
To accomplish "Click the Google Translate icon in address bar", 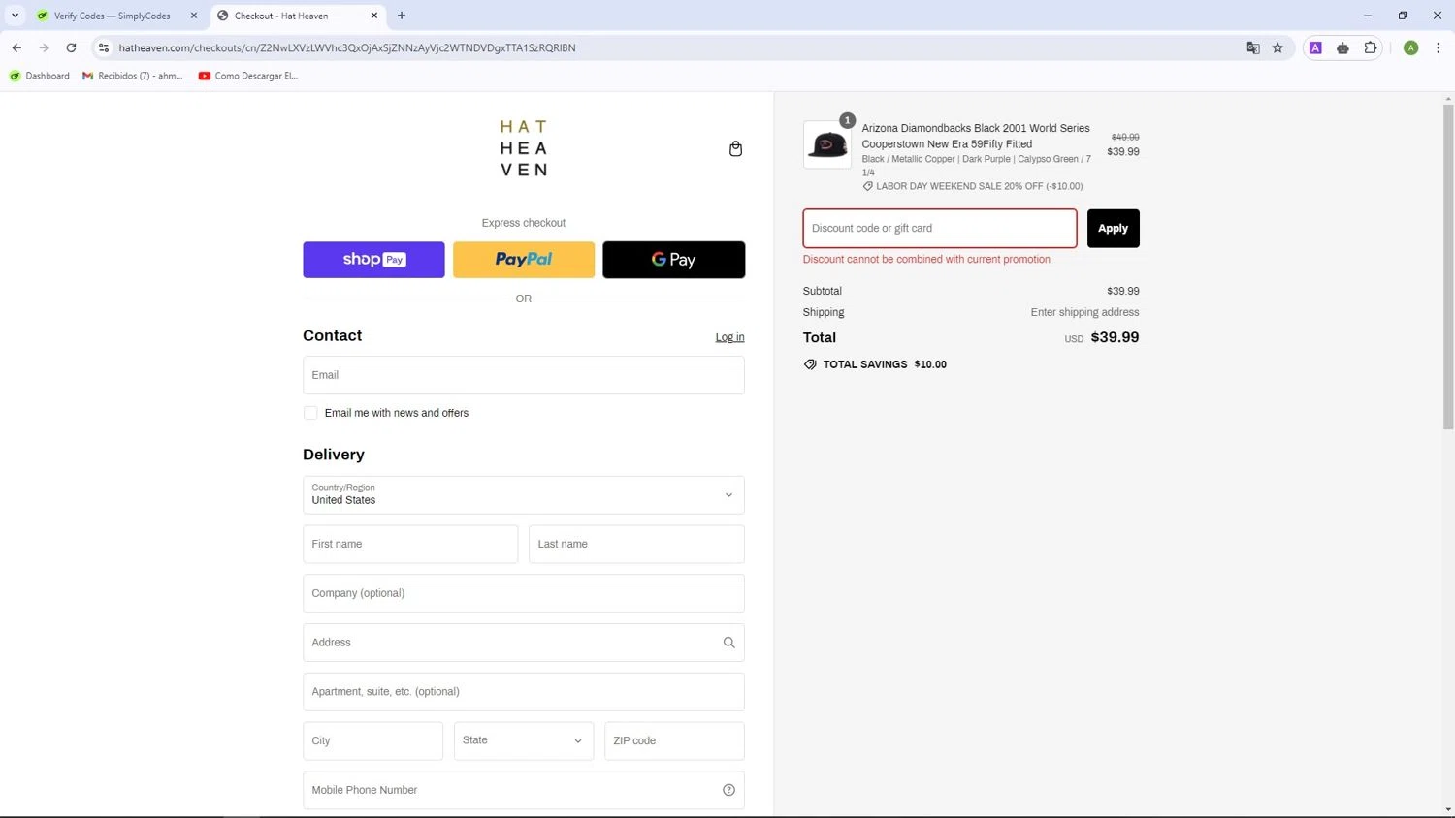I will click(1252, 47).
